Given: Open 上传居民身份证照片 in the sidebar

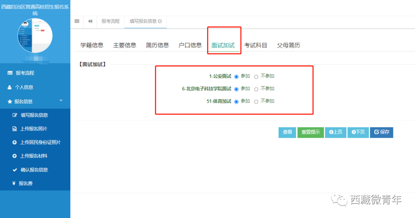Looking at the screenshot, I should click(40, 142).
